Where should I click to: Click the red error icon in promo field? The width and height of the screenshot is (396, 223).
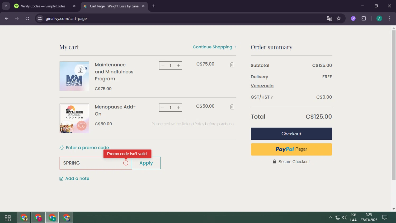(126, 163)
